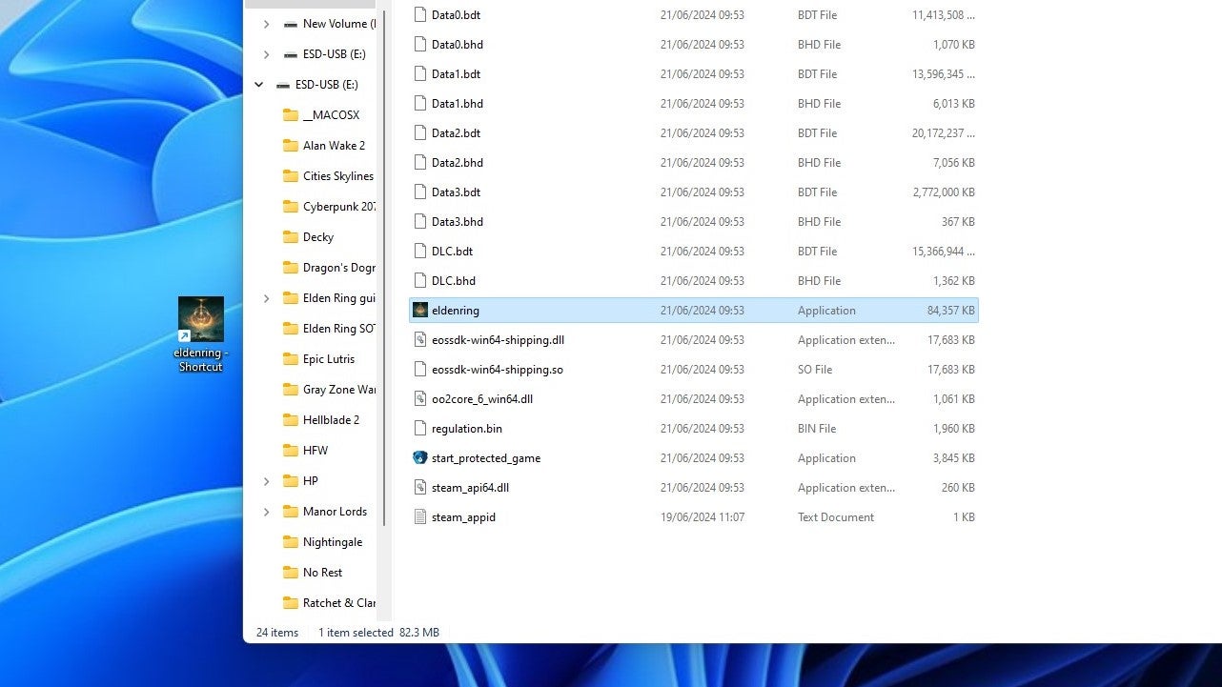Select the start_protected_game application icon
Screen dimensions: 1222x687
pyautogui.click(x=420, y=458)
